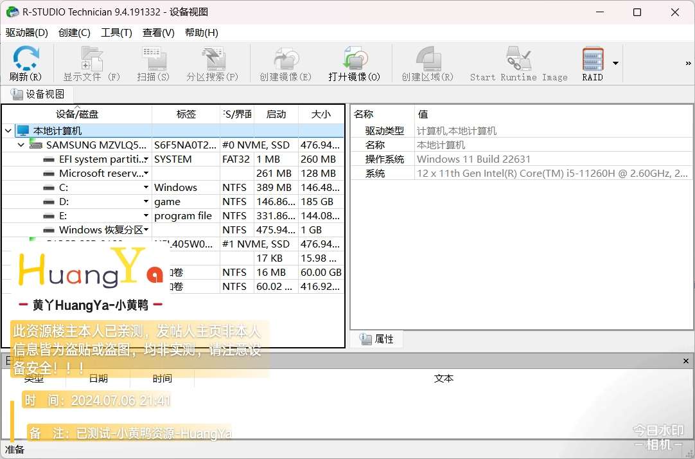Open dropdown arrow on EFI system partition row
Screen dimensions: 695x459
(146, 159)
